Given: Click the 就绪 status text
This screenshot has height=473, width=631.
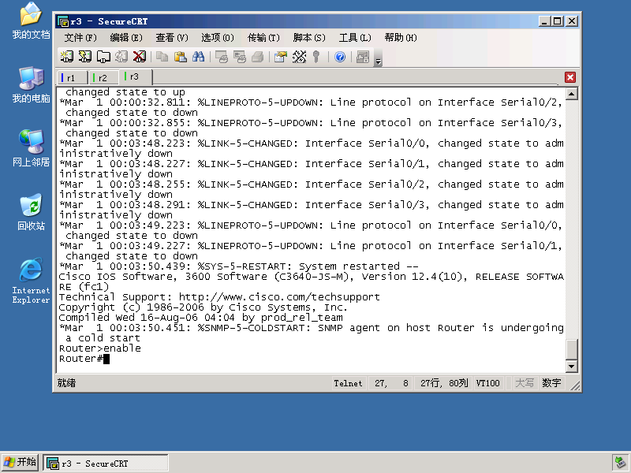Looking at the screenshot, I should (66, 383).
